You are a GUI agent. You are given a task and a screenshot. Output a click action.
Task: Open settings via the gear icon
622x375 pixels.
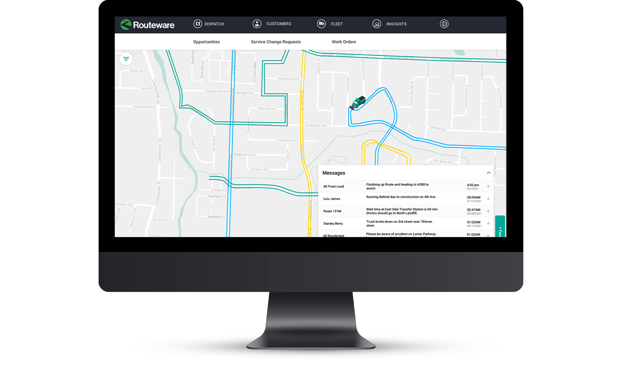(444, 24)
